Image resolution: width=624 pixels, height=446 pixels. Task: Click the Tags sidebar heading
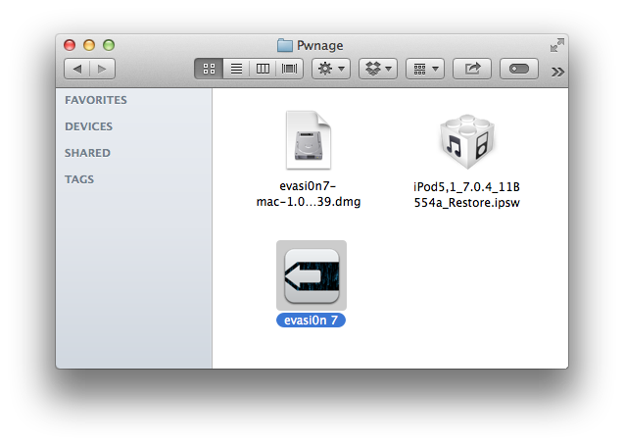(79, 179)
